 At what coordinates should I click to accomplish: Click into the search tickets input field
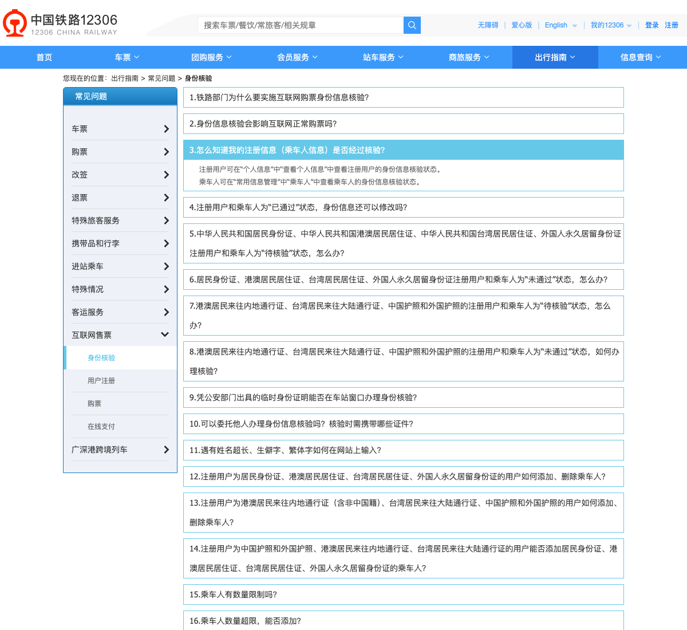(301, 25)
